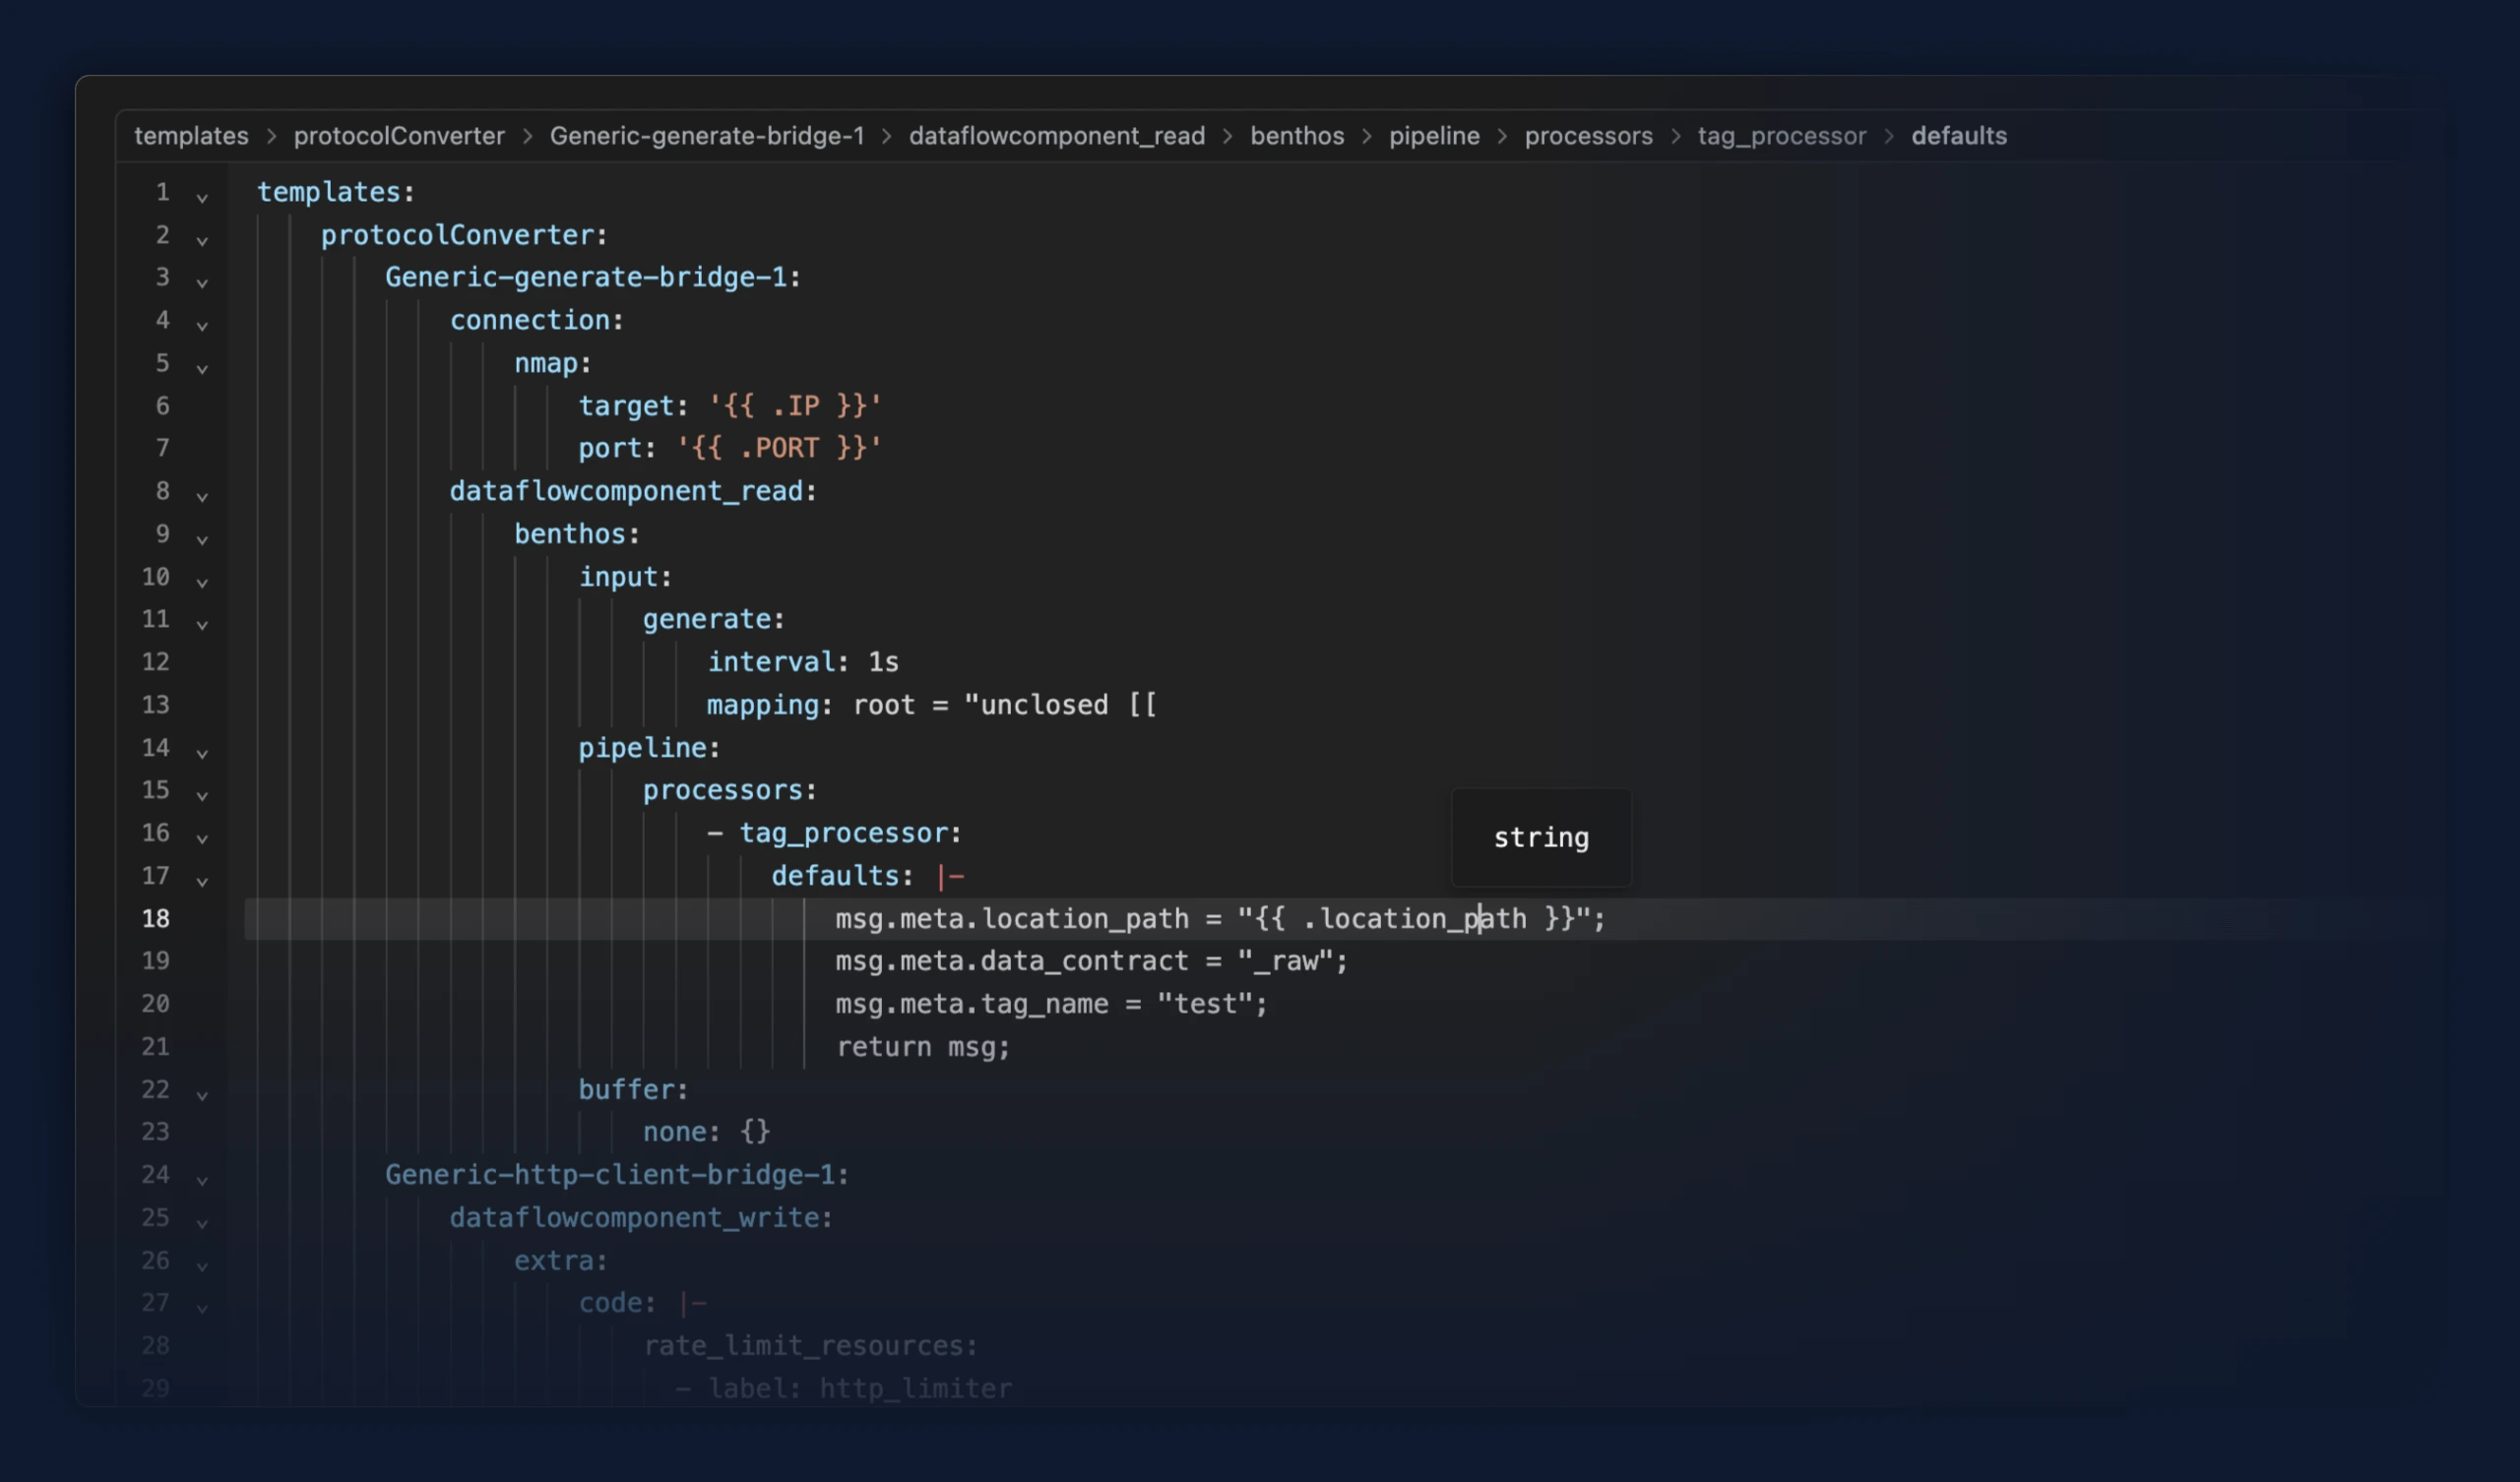Select line number 19 in the gutter

tap(155, 961)
